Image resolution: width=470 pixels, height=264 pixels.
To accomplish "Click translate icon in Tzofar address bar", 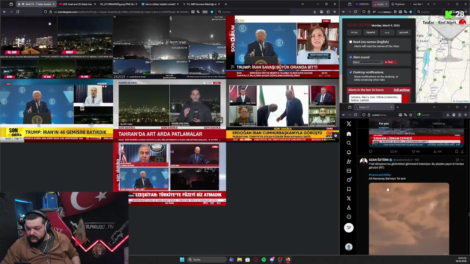I will (x=405, y=12).
